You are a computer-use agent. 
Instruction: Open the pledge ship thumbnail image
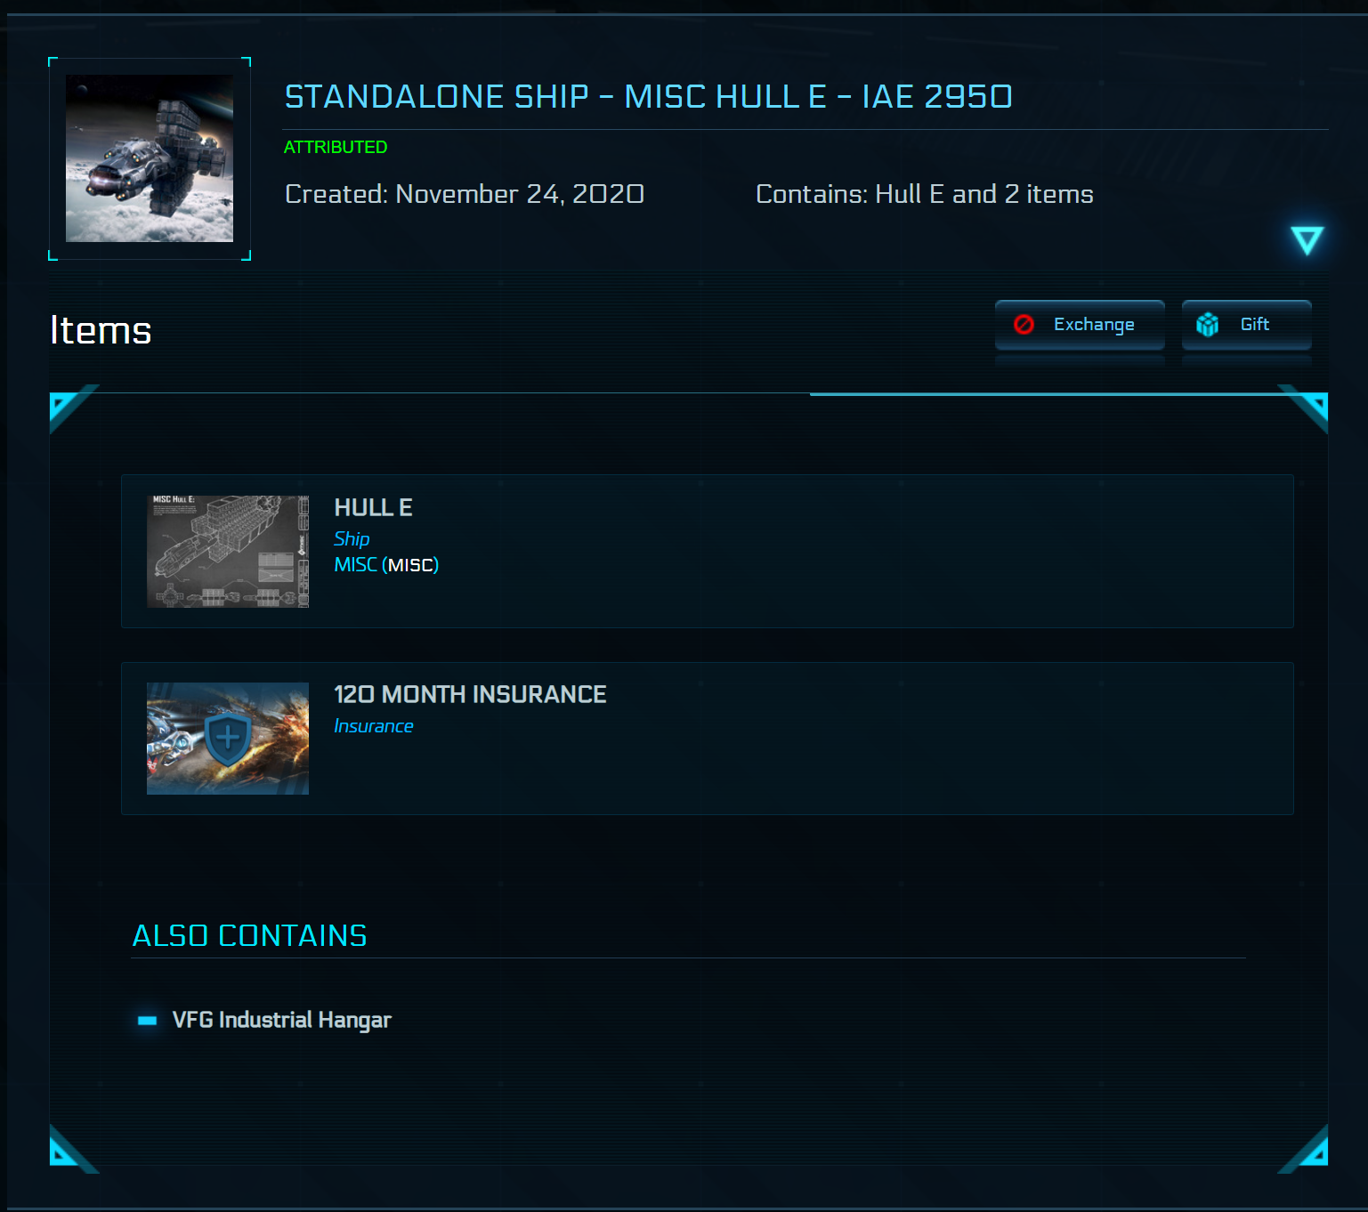tap(150, 158)
